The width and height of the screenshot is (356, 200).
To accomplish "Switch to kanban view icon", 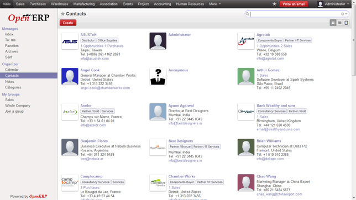I will point(333,23).
